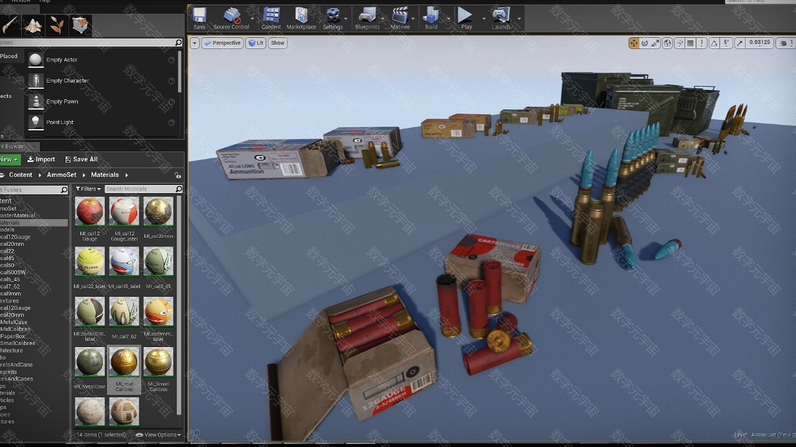Click the Matinee clapperboard icon
Image resolution: width=796 pixels, height=447 pixels.
[x=400, y=18]
